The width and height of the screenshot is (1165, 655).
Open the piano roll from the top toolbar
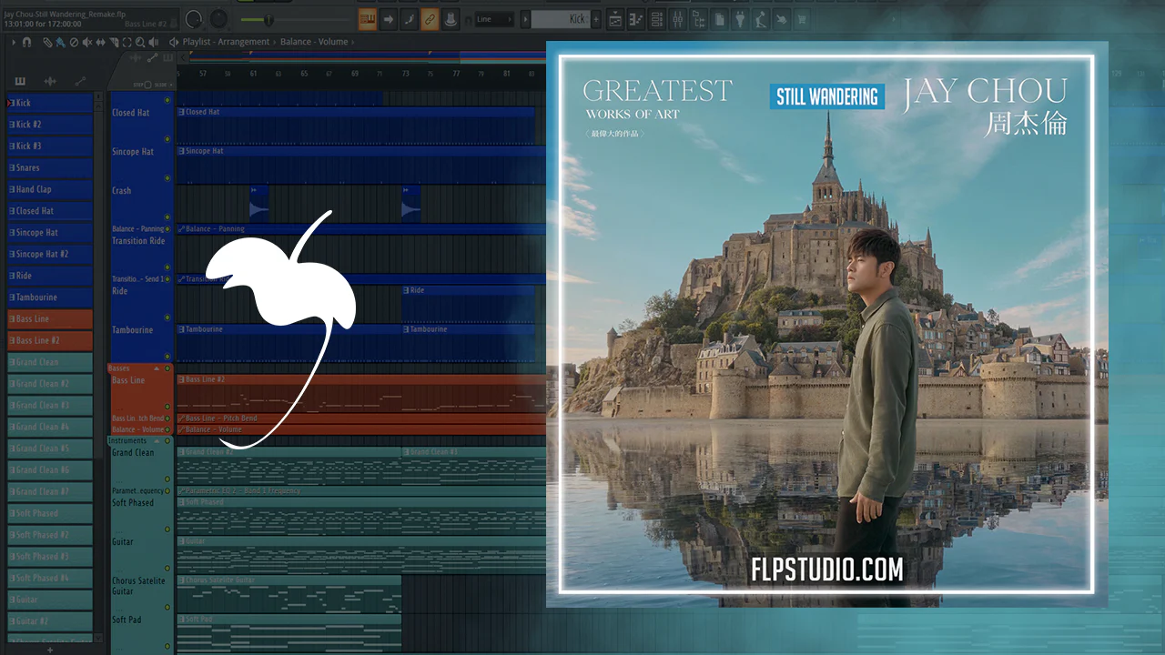[x=636, y=18]
